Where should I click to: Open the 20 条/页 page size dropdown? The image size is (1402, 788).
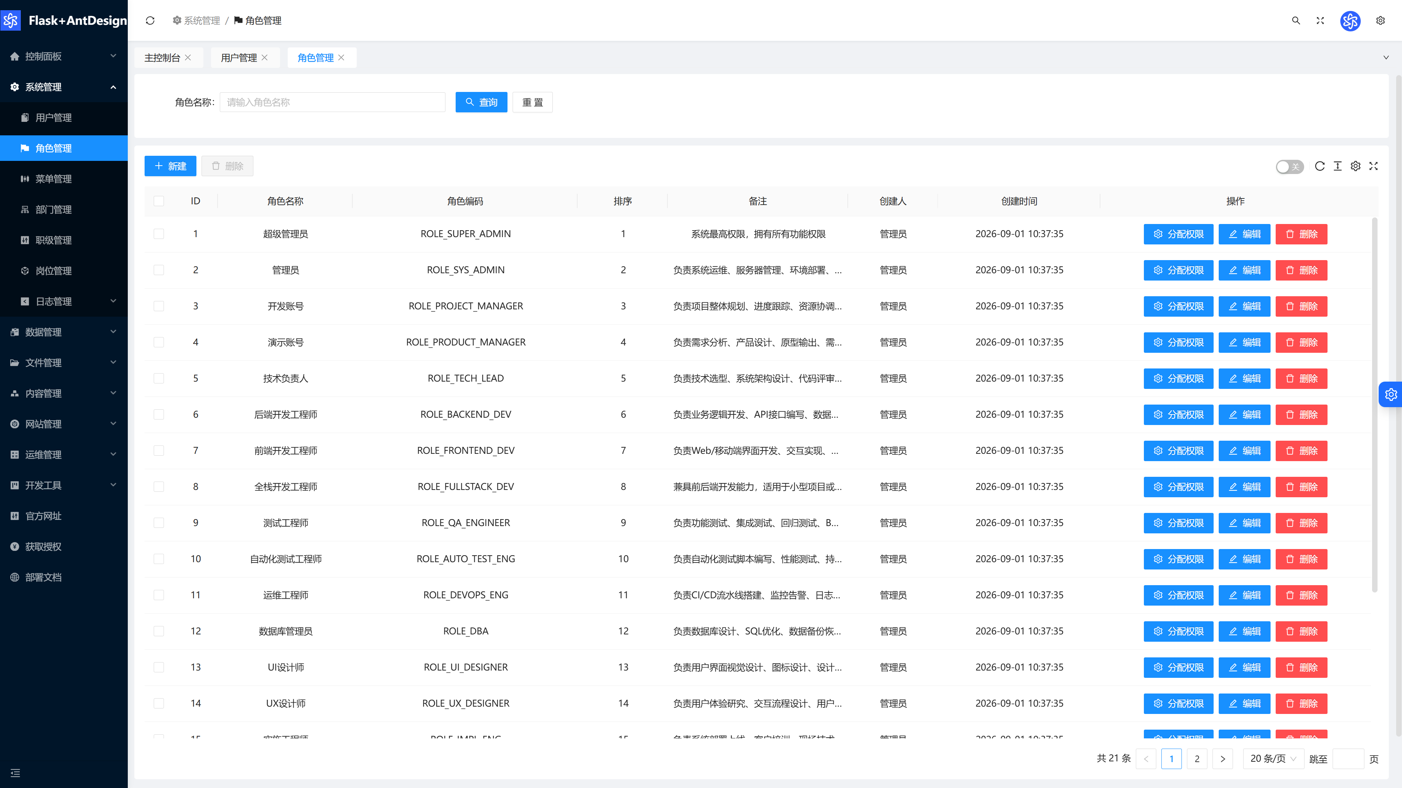point(1273,759)
